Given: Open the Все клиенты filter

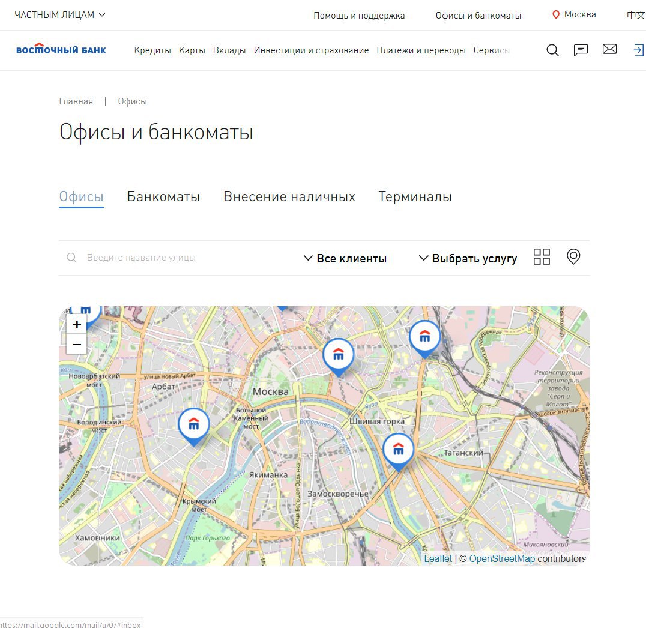Looking at the screenshot, I should (345, 258).
